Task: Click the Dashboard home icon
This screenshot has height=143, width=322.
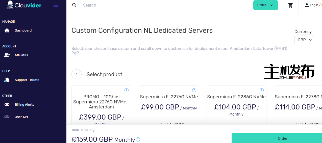Action: click(x=7, y=31)
